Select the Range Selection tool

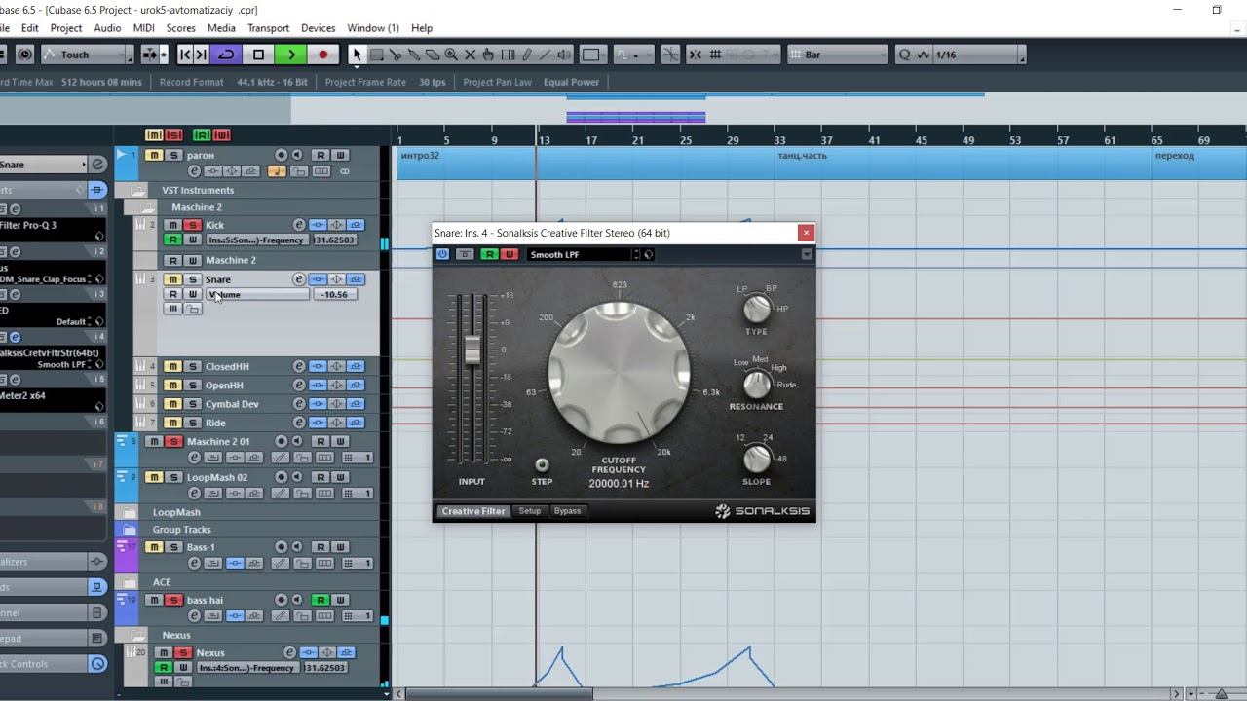point(376,55)
